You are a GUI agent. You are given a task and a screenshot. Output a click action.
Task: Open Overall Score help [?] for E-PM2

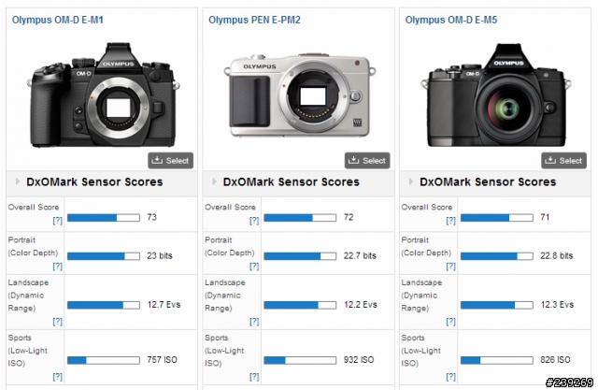tap(254, 221)
